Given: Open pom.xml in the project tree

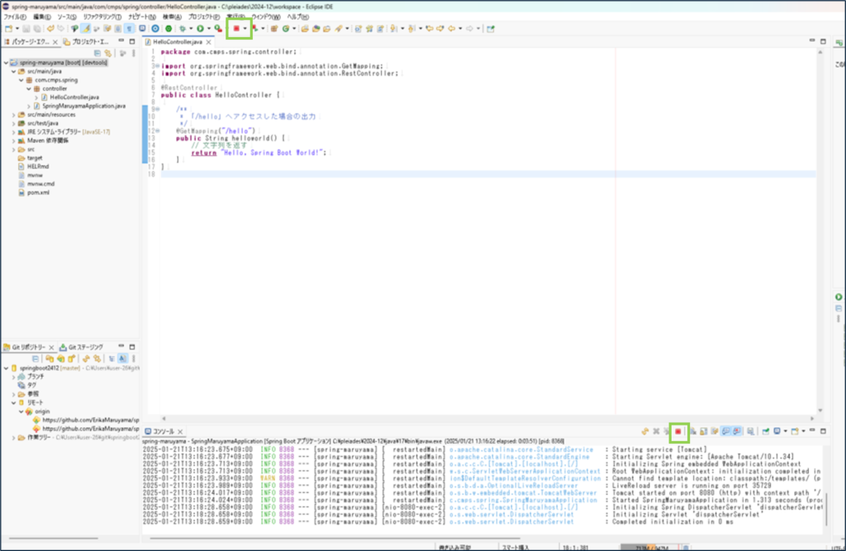Looking at the screenshot, I should [x=38, y=192].
